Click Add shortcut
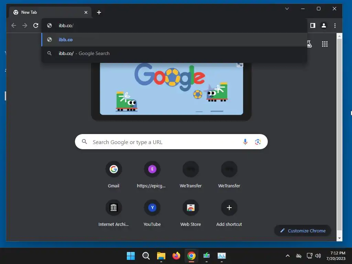 [x=229, y=213]
